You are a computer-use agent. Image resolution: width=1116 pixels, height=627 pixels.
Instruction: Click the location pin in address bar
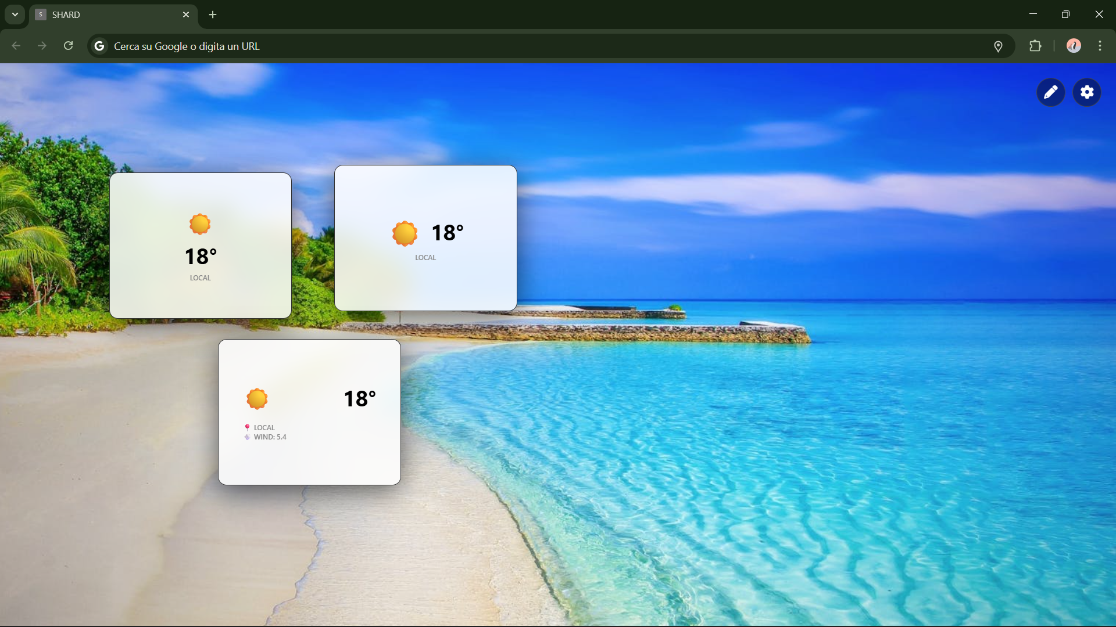tap(998, 46)
